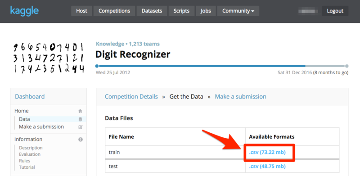The image size is (360, 176).
Task: Open the Scripts navigation item
Action: click(181, 11)
